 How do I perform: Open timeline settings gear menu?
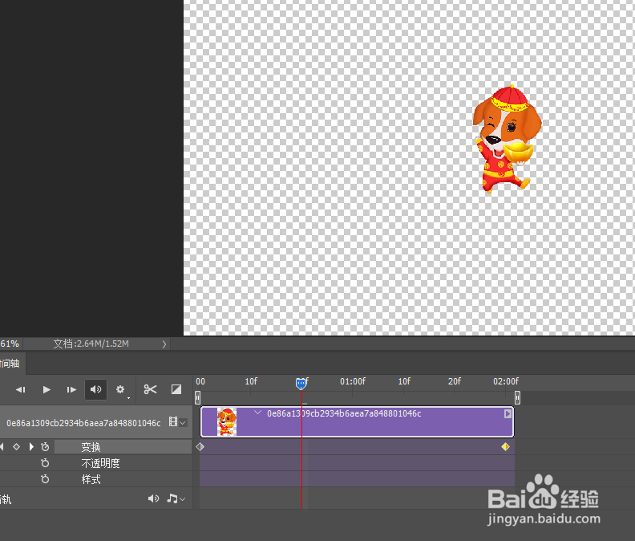[120, 390]
